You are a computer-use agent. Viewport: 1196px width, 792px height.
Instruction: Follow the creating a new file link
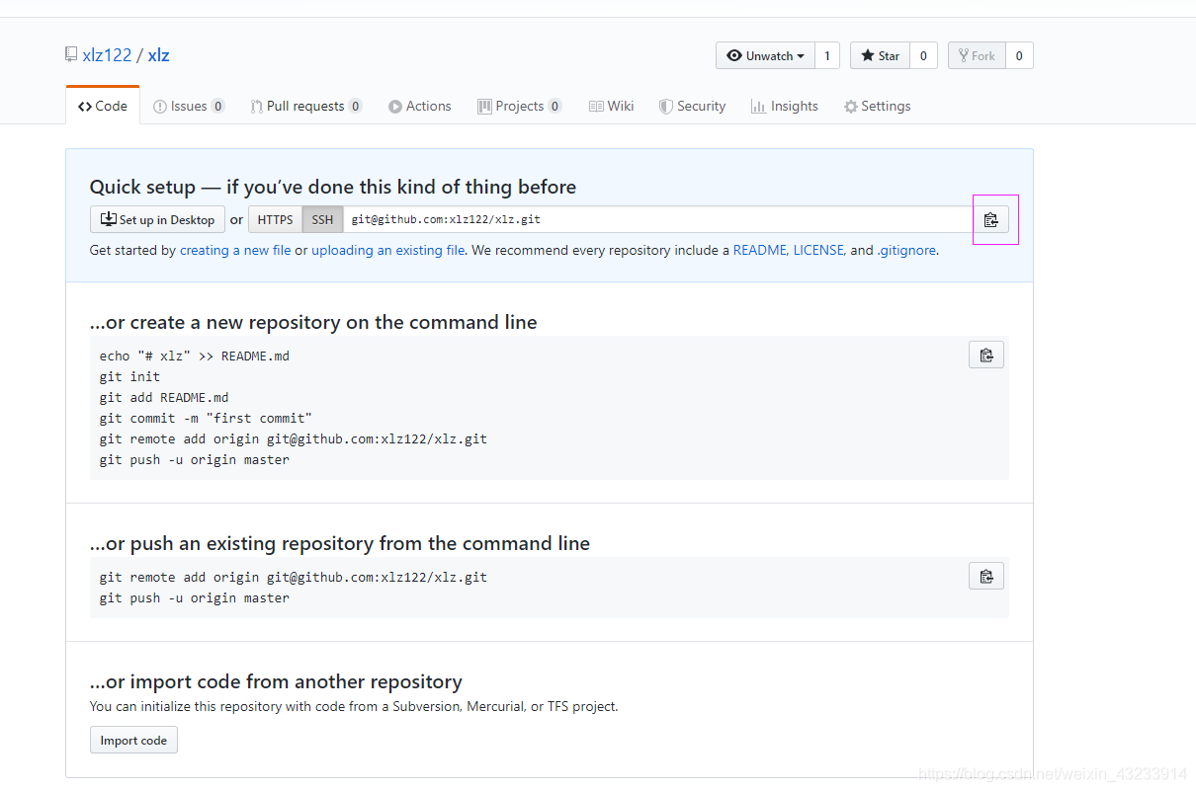point(235,250)
